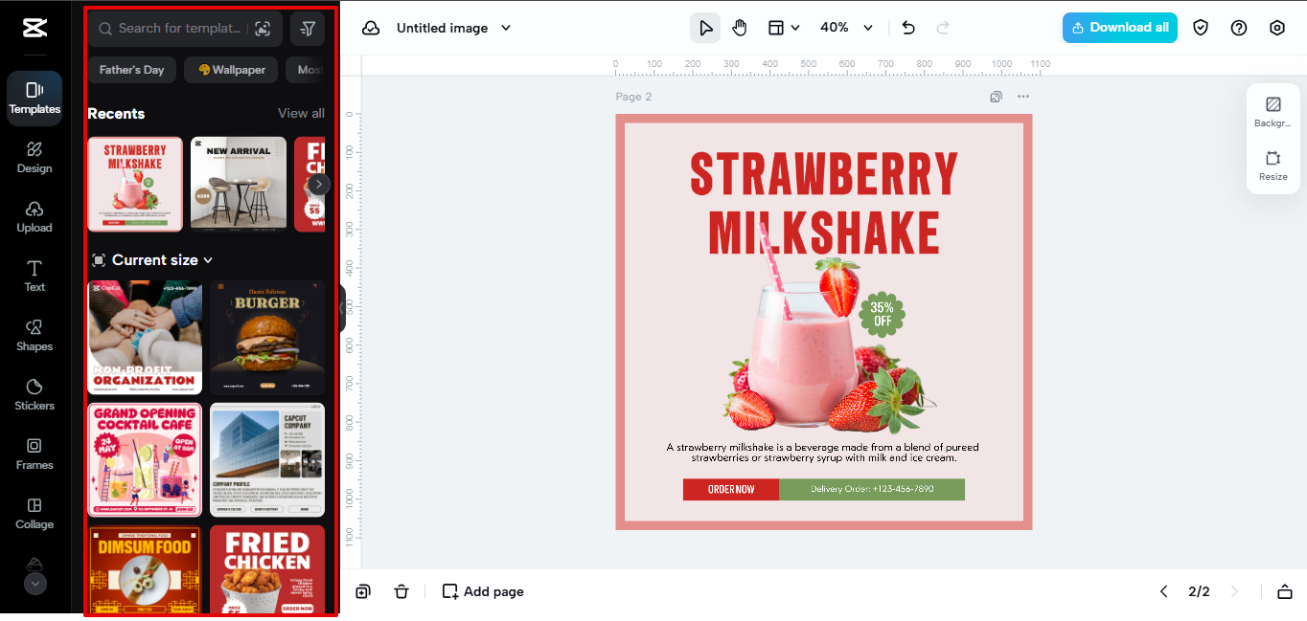Open the zoom level dropdown showing 40%
Image resolution: width=1307 pixels, height=621 pixels.
tap(846, 28)
